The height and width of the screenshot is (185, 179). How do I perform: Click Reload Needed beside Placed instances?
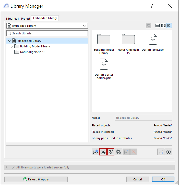163,132
